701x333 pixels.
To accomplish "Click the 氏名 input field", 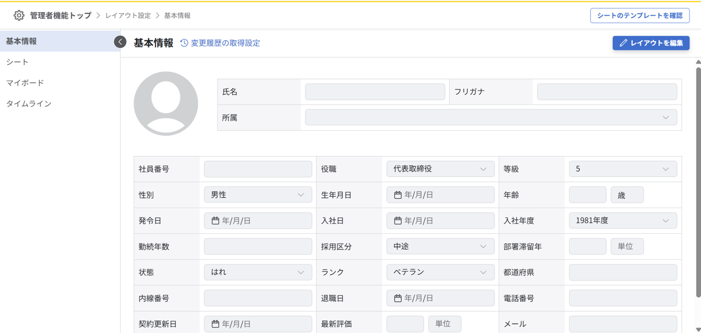I will [375, 91].
